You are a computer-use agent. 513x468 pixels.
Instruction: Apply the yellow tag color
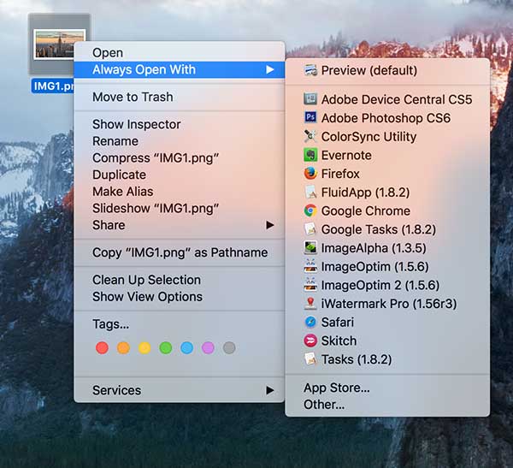pyautogui.click(x=144, y=348)
